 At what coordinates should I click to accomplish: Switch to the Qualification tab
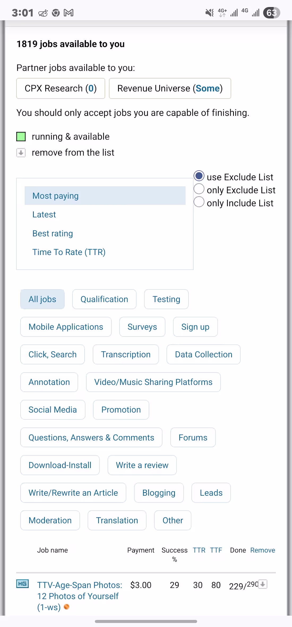pyautogui.click(x=104, y=299)
